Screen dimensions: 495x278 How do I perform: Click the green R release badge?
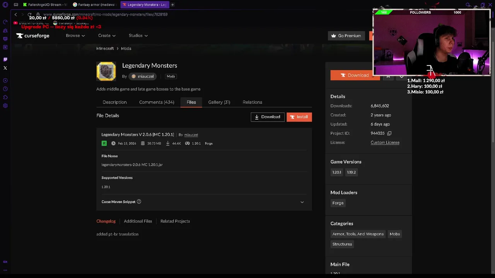(104, 143)
